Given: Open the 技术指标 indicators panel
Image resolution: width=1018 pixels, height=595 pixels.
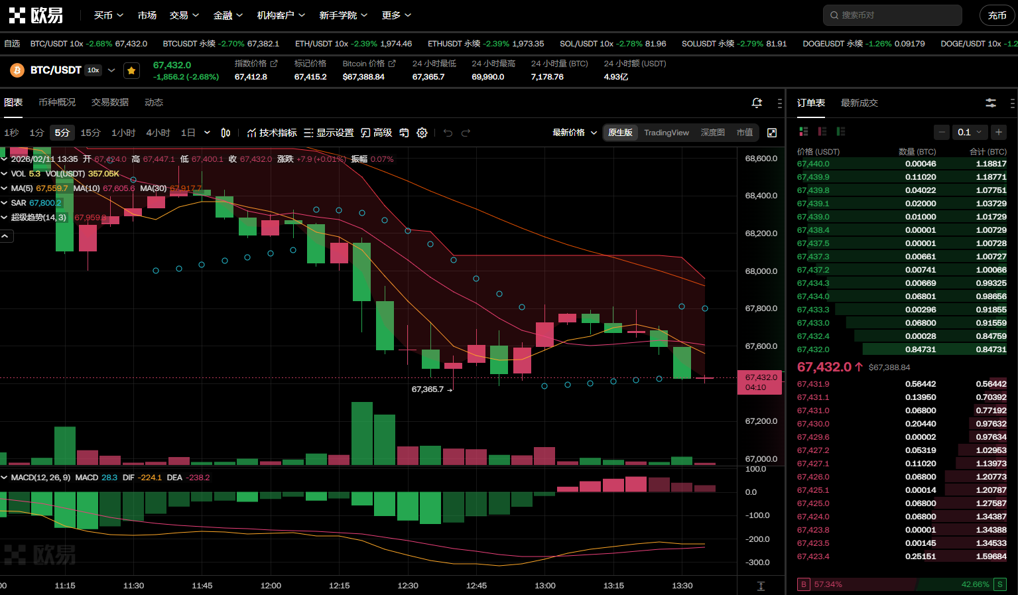Looking at the screenshot, I should pos(272,133).
